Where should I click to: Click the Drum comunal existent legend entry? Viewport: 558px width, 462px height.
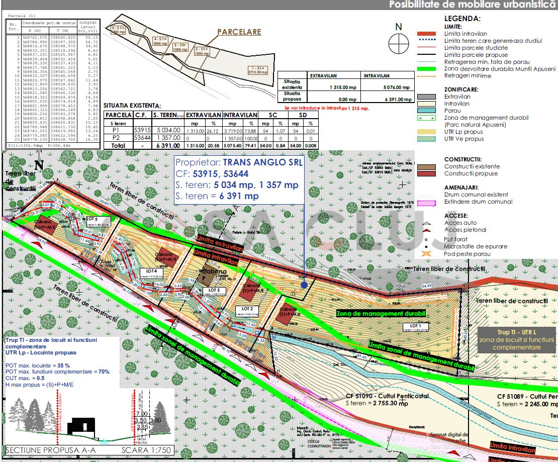[x=476, y=195]
